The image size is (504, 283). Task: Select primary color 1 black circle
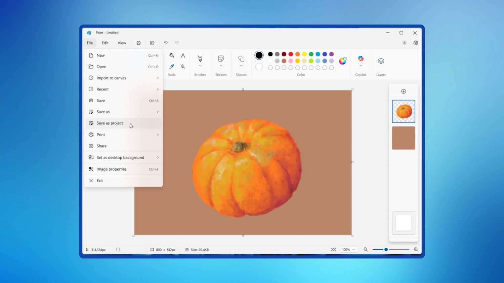tap(259, 55)
